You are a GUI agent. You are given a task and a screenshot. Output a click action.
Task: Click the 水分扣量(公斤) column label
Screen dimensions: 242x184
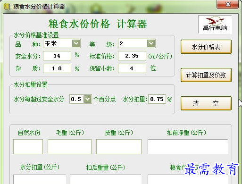coord(40,167)
